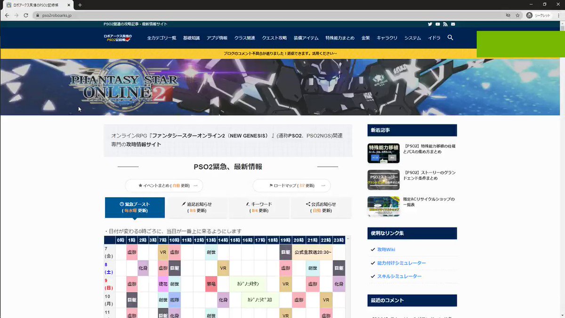Open the 能力付けシミュレーター link
Screen dimensions: 565x318
pos(402,263)
